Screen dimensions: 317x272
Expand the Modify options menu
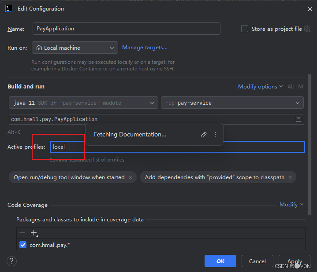click(x=261, y=87)
